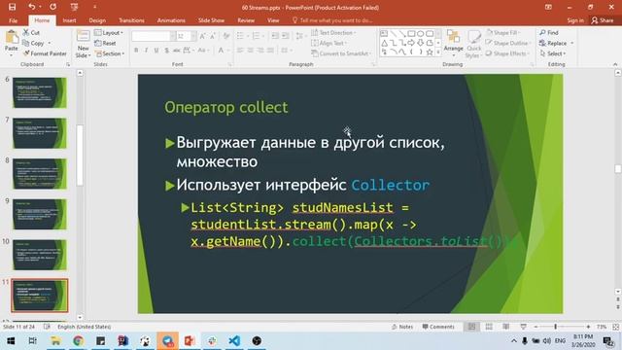Switch to Slide Sorter view
This screenshot has width=622, height=350.
489,327
